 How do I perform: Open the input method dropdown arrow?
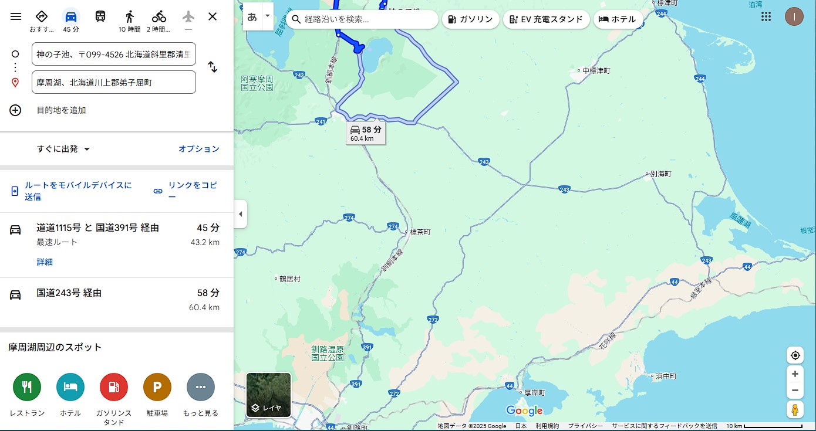[x=268, y=16]
